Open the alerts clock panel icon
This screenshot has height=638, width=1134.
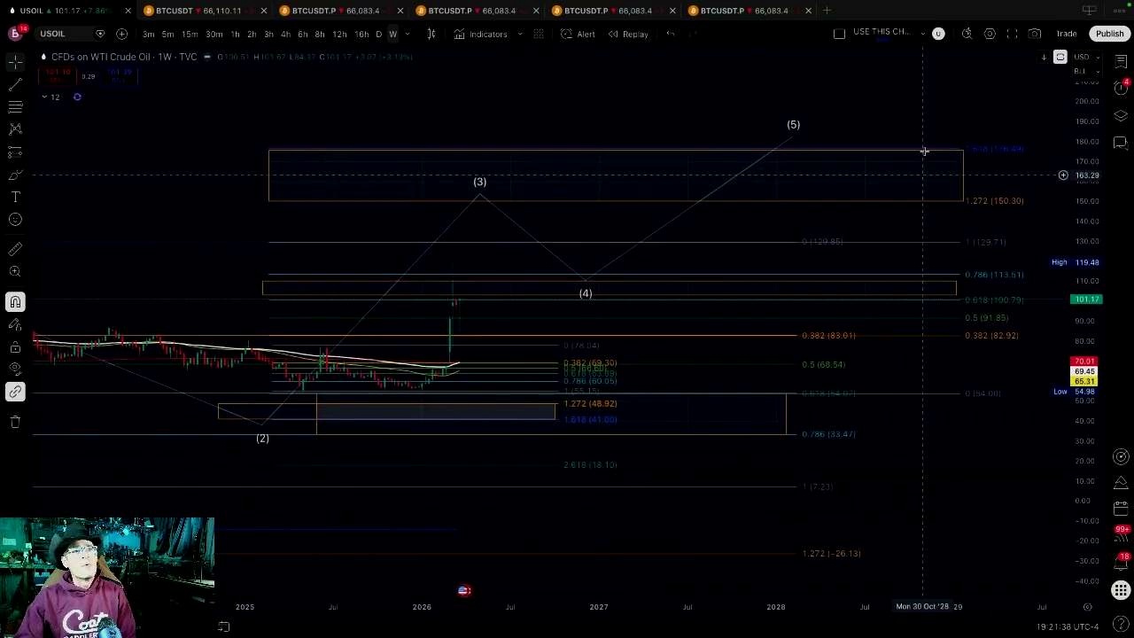[1121, 89]
